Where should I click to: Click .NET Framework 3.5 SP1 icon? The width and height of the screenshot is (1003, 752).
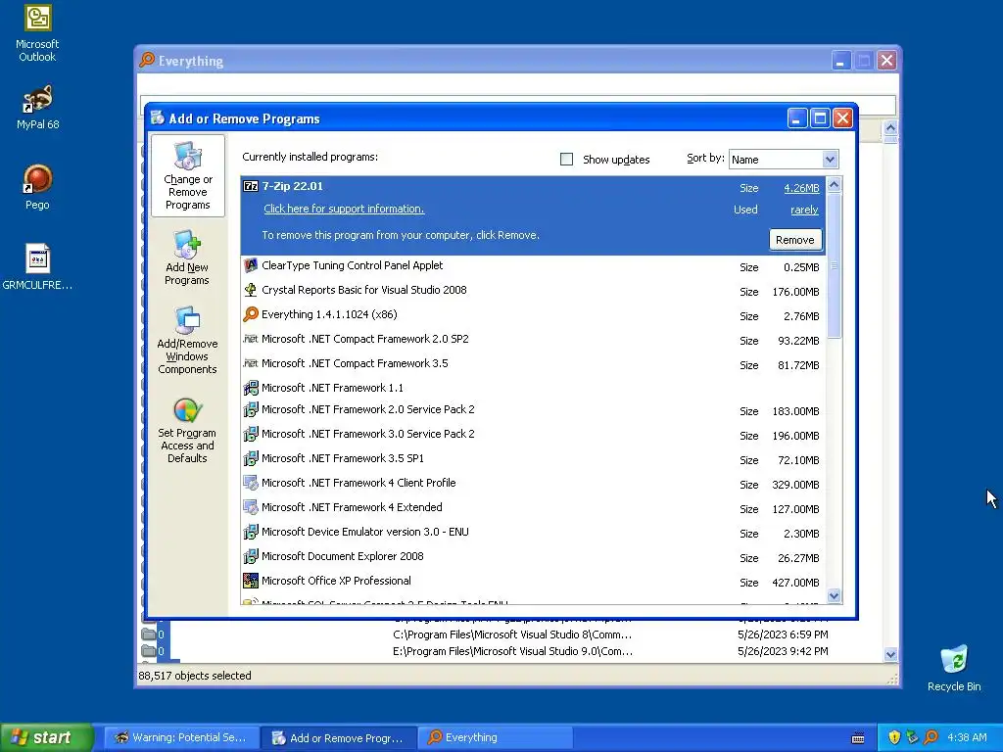(x=251, y=458)
